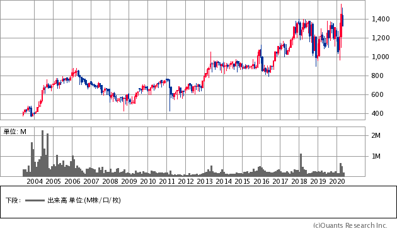Click the 2008 year label

pos(110,181)
